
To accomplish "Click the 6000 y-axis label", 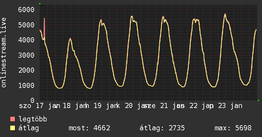I will [26, 10].
